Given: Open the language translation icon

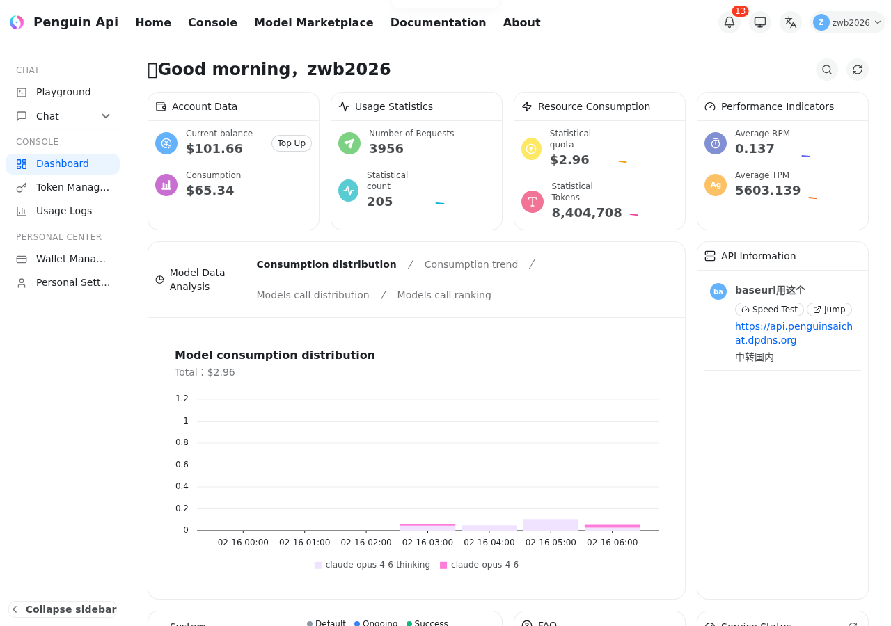Looking at the screenshot, I should pyautogui.click(x=791, y=22).
